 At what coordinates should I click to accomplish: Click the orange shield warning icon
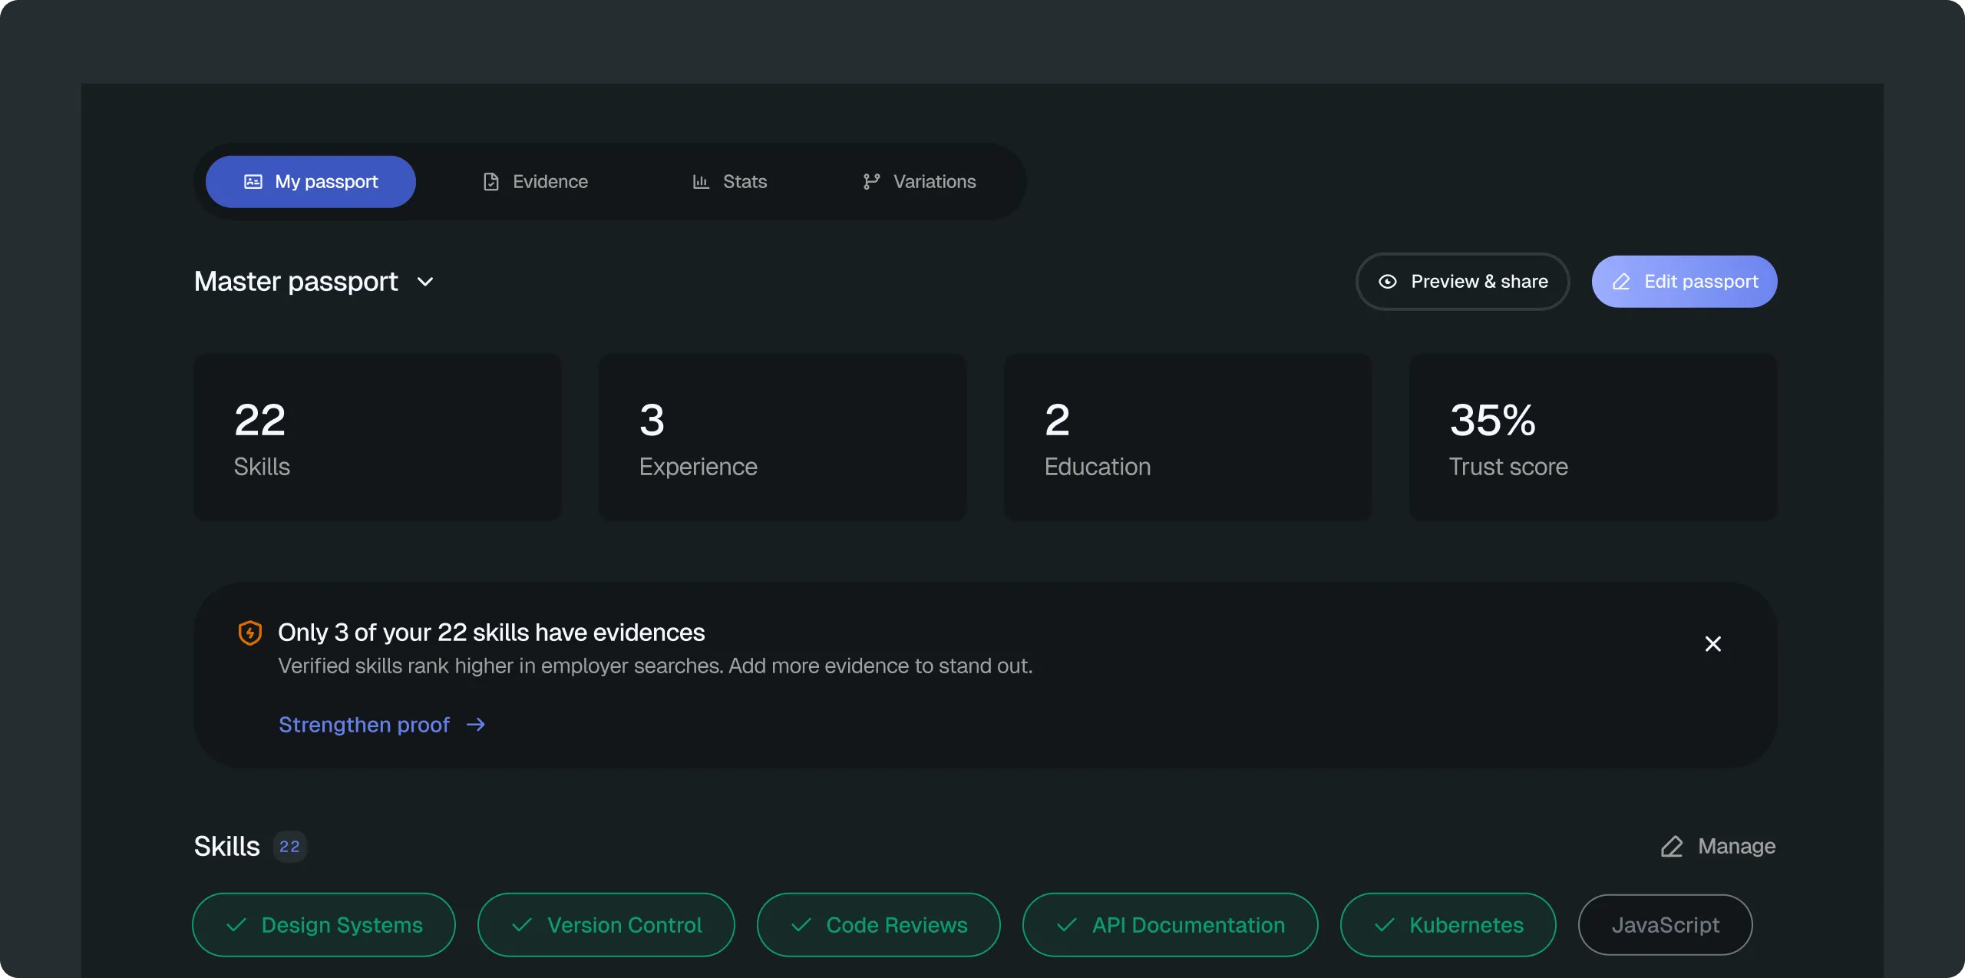[x=250, y=633]
